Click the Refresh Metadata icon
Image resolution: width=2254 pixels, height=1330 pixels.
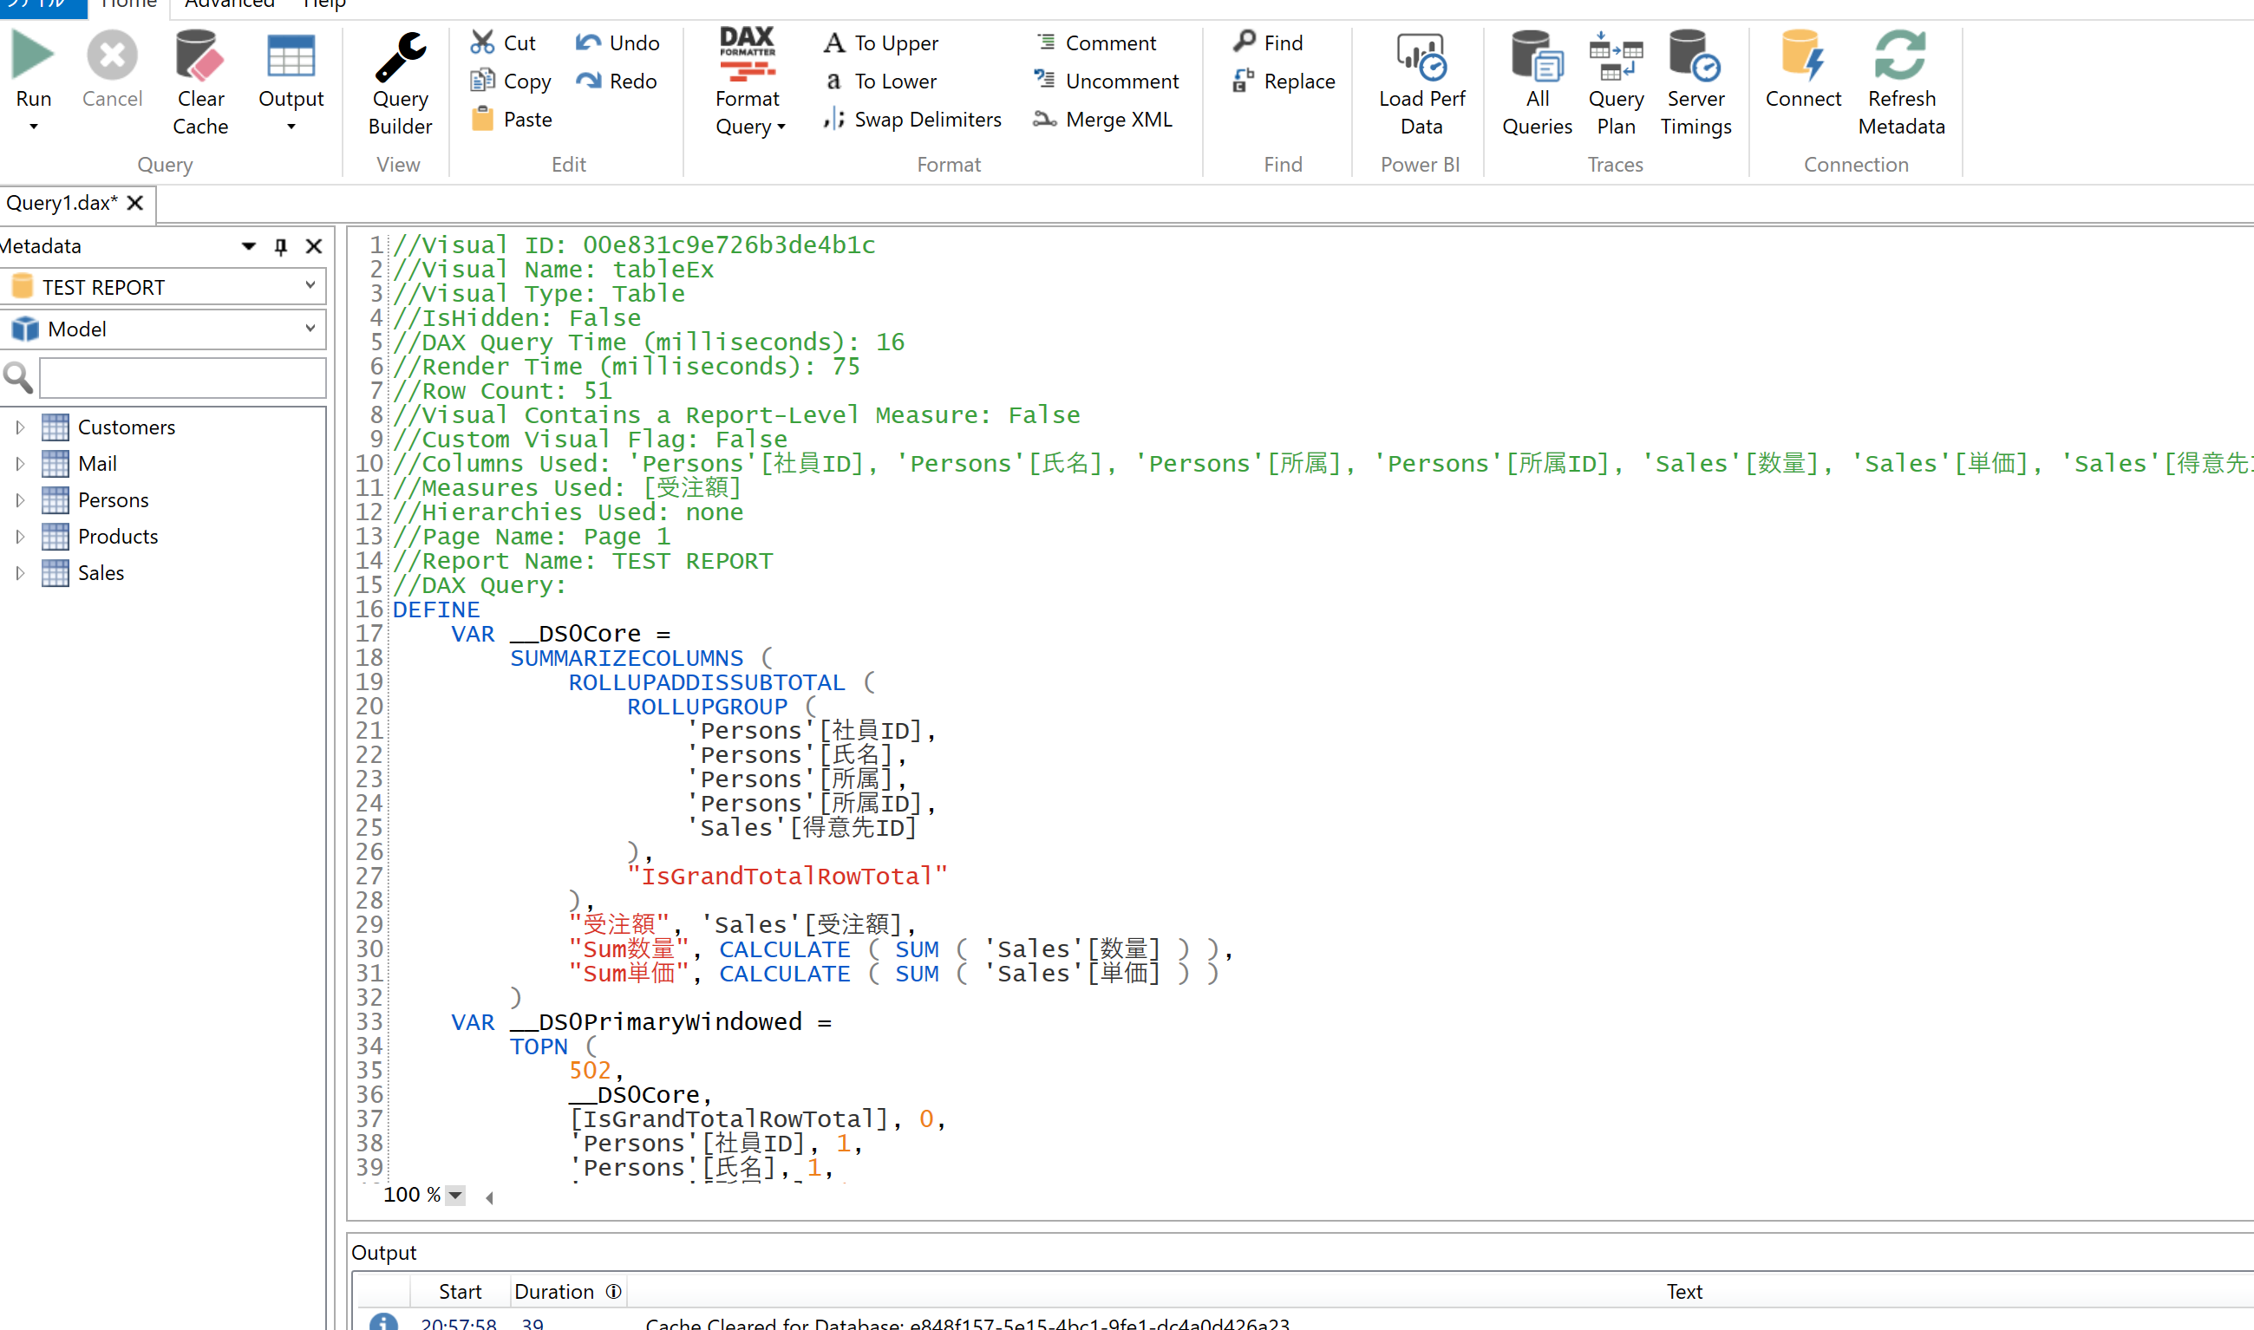tap(1900, 55)
